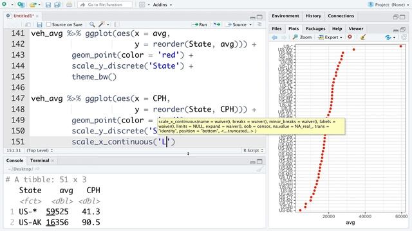Maximize the Environment pane
Screen dimensions: 412x231
tap(402, 17)
